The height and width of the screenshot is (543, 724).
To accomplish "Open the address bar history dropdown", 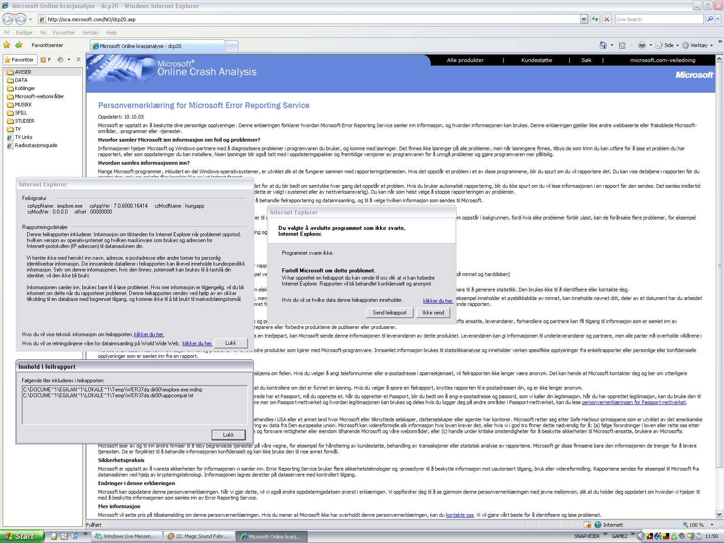I will pos(584,19).
